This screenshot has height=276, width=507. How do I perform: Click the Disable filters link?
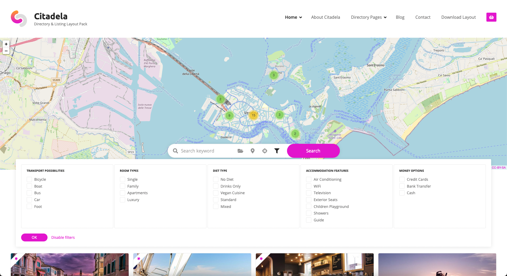pyautogui.click(x=63, y=237)
